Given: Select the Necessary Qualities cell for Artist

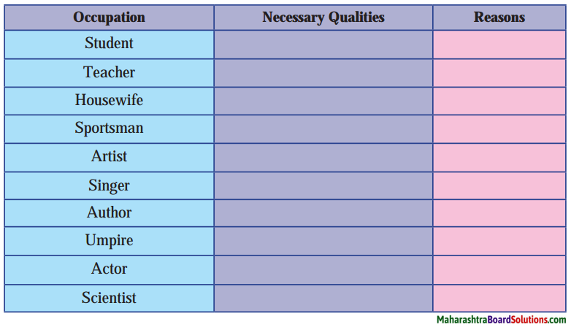Looking at the screenshot, I should [323, 158].
